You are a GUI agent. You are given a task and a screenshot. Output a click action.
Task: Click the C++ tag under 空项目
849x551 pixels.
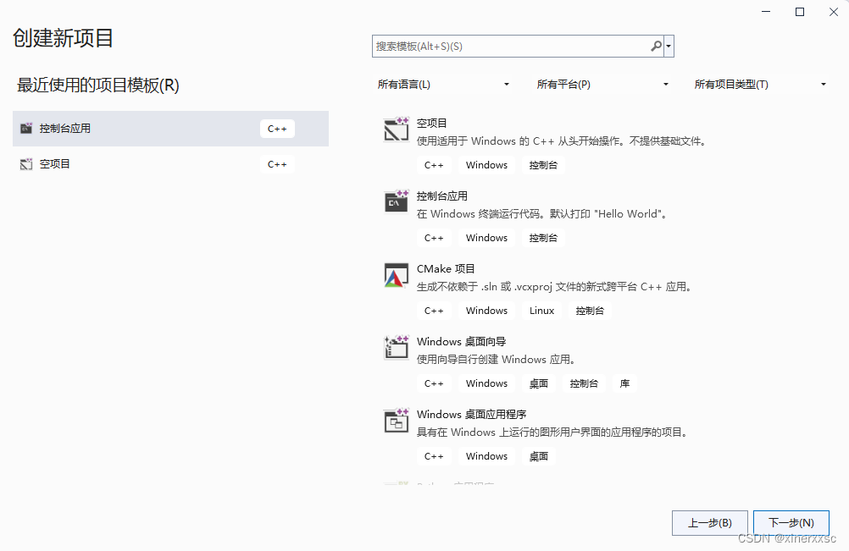tap(434, 165)
